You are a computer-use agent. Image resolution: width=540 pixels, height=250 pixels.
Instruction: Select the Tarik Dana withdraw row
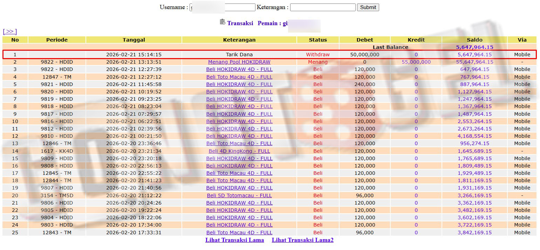pyautogui.click(x=239, y=55)
